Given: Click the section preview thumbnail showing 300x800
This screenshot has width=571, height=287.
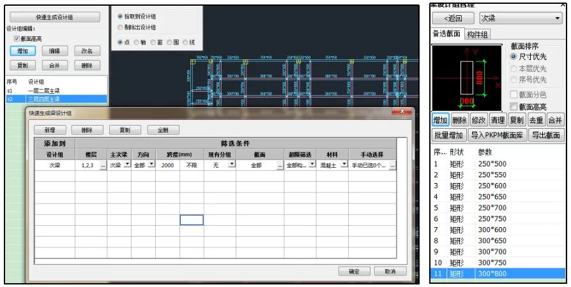Looking at the screenshot, I should (466, 78).
